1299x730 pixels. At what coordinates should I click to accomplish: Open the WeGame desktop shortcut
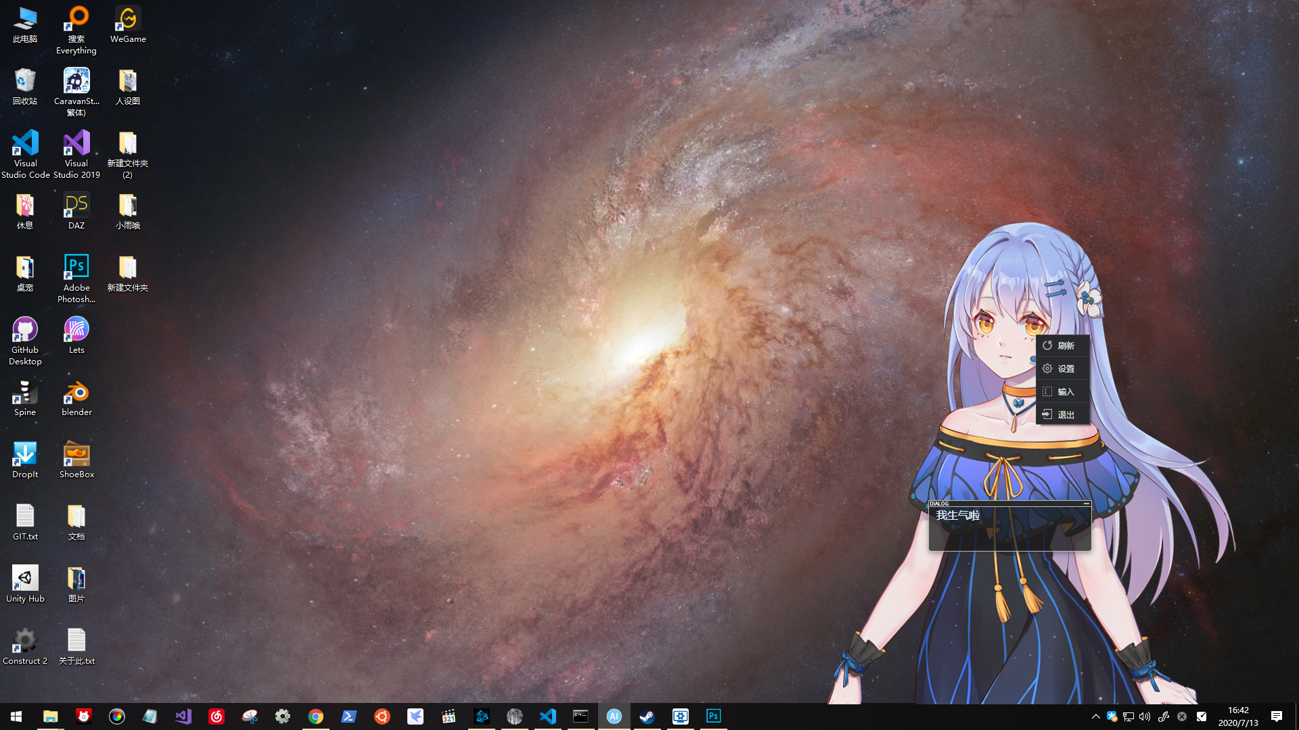[x=127, y=18]
